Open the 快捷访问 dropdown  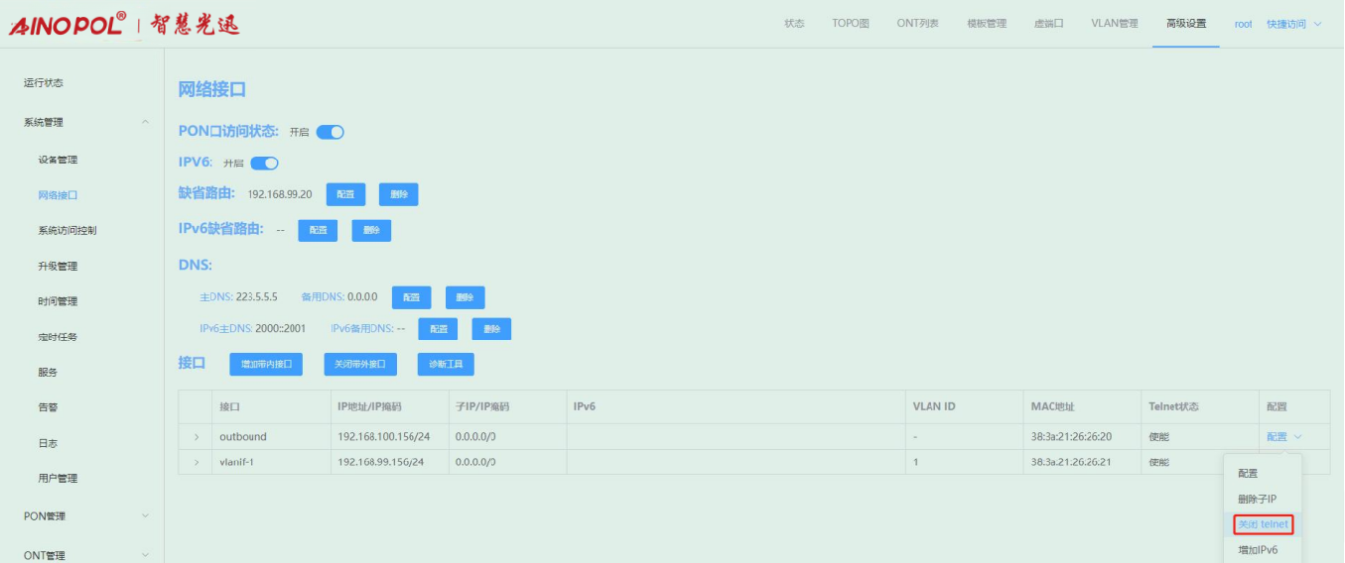(1293, 24)
